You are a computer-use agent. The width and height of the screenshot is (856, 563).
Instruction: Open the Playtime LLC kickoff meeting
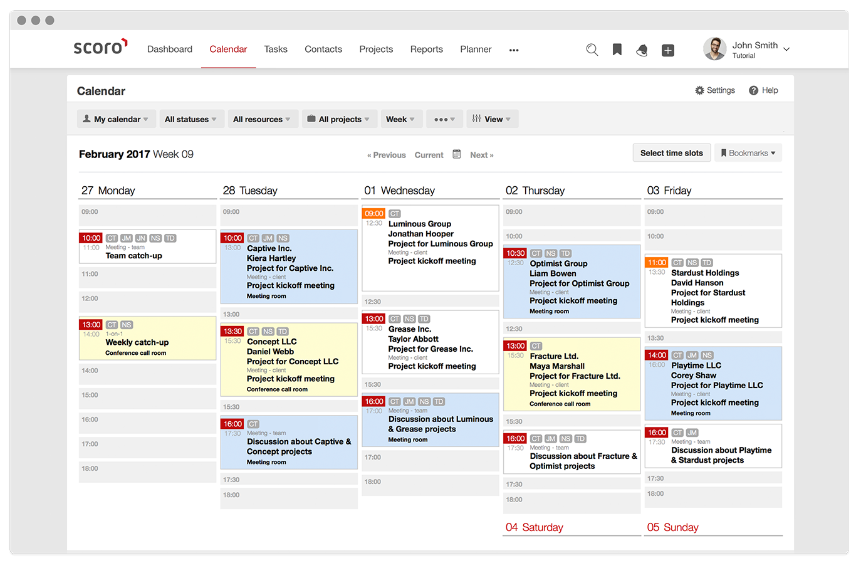point(714,383)
